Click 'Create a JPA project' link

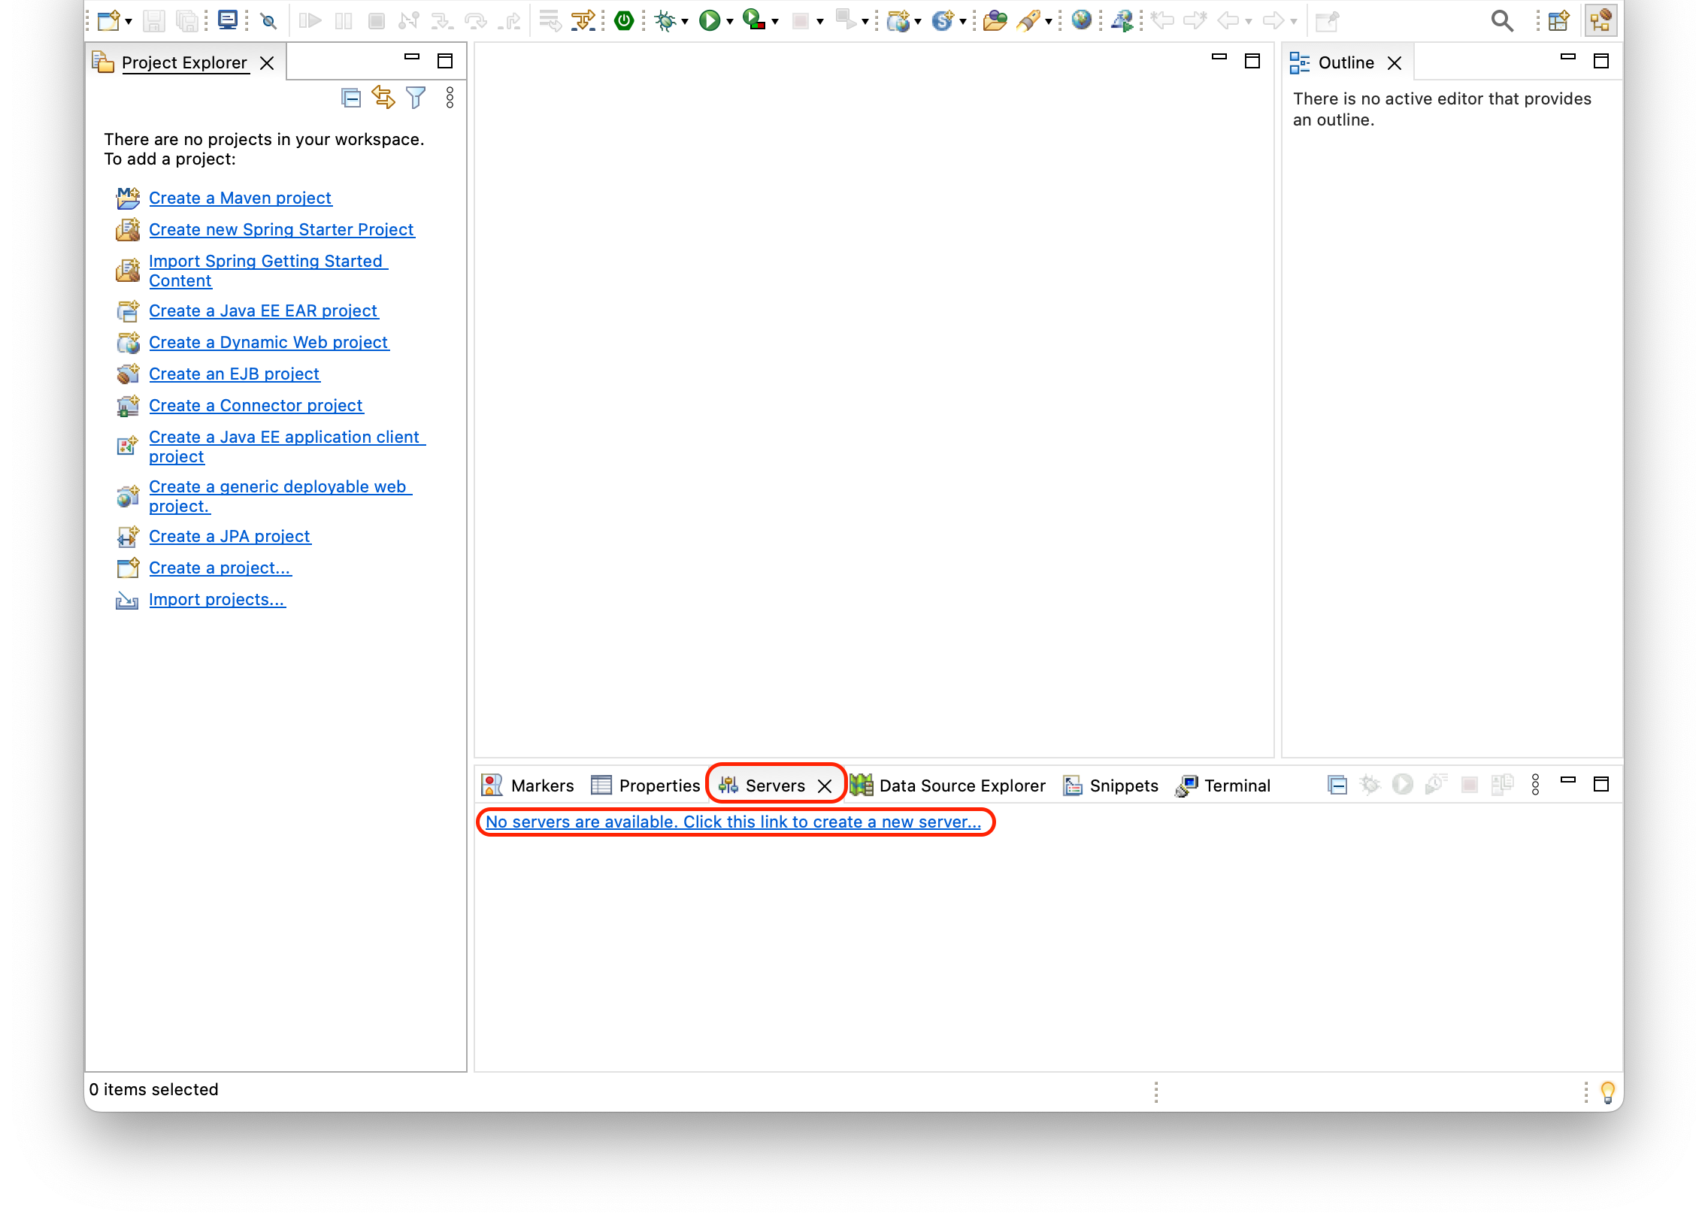tap(230, 537)
